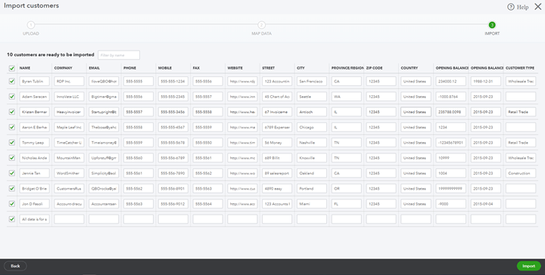Edit the date field 2015-09-04

(485, 204)
